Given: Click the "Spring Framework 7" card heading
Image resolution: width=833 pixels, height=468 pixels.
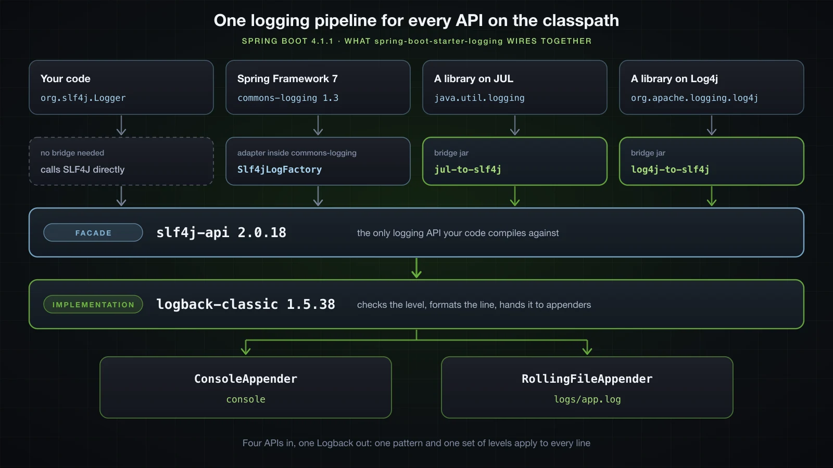Looking at the screenshot, I should (x=287, y=79).
